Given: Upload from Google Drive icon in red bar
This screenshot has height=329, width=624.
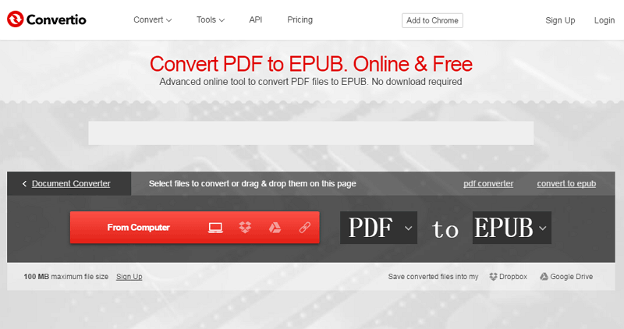Looking at the screenshot, I should pyautogui.click(x=275, y=228).
